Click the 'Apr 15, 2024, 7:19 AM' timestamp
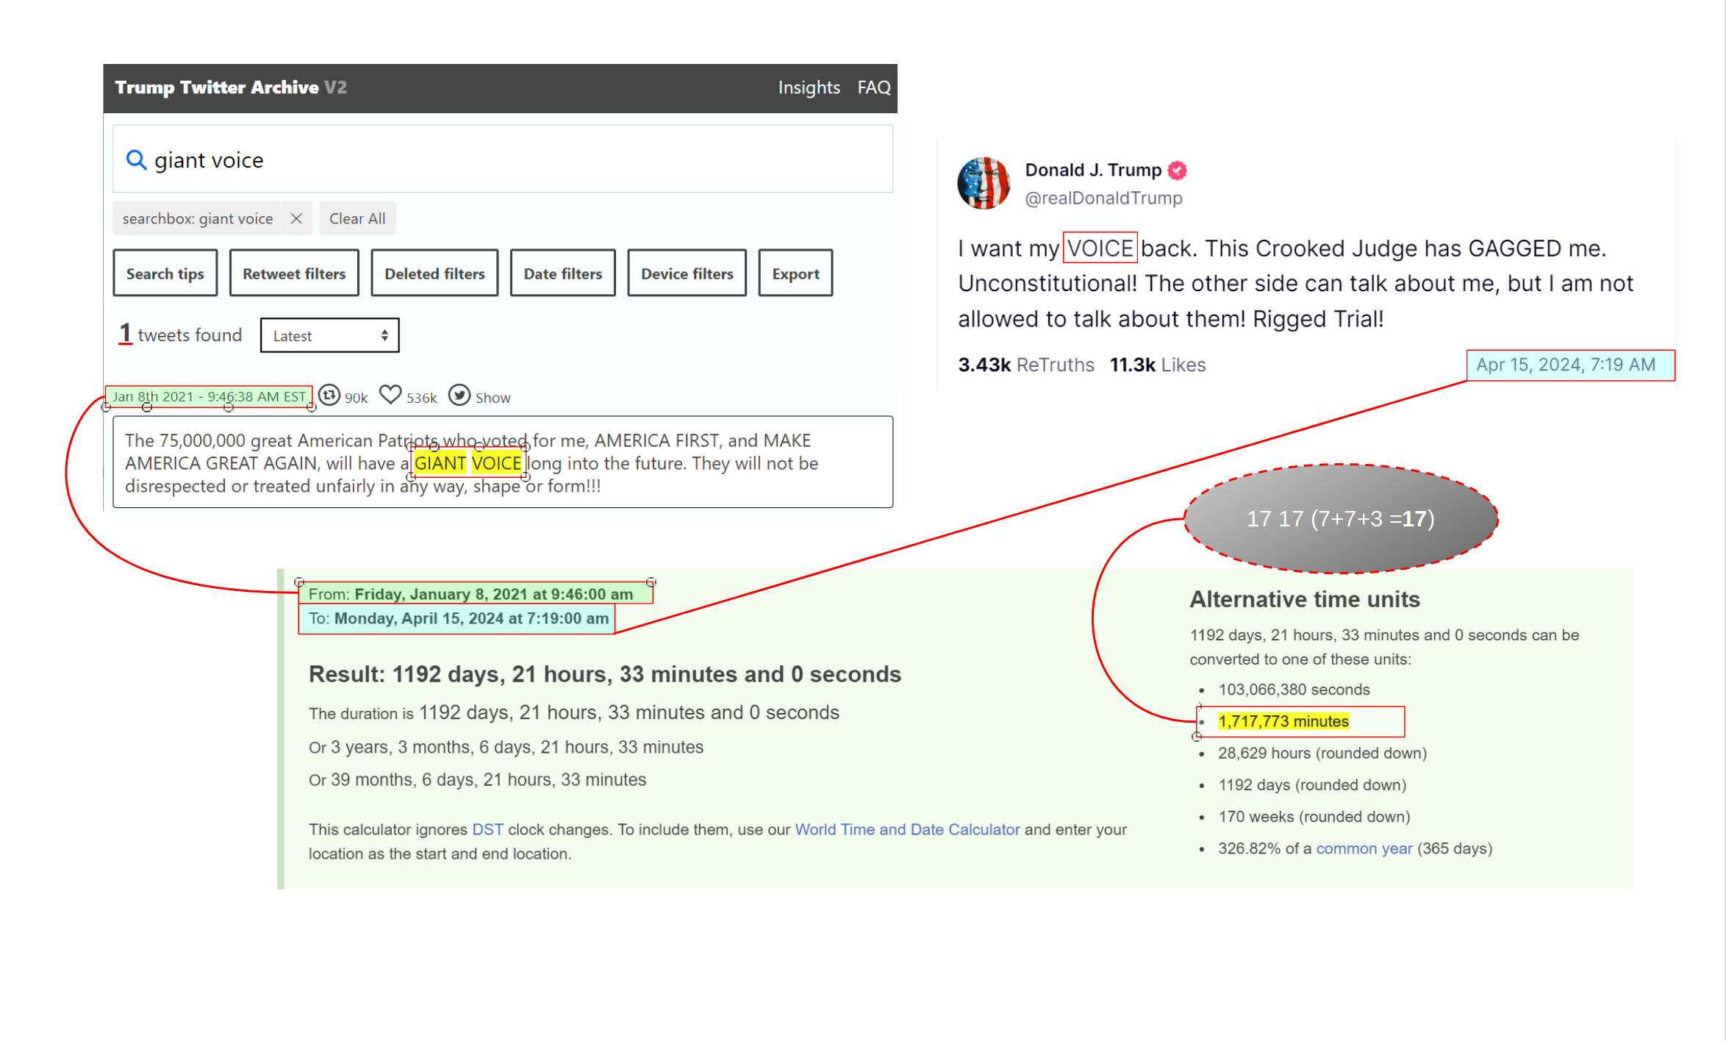1726x1041 pixels. (1566, 365)
